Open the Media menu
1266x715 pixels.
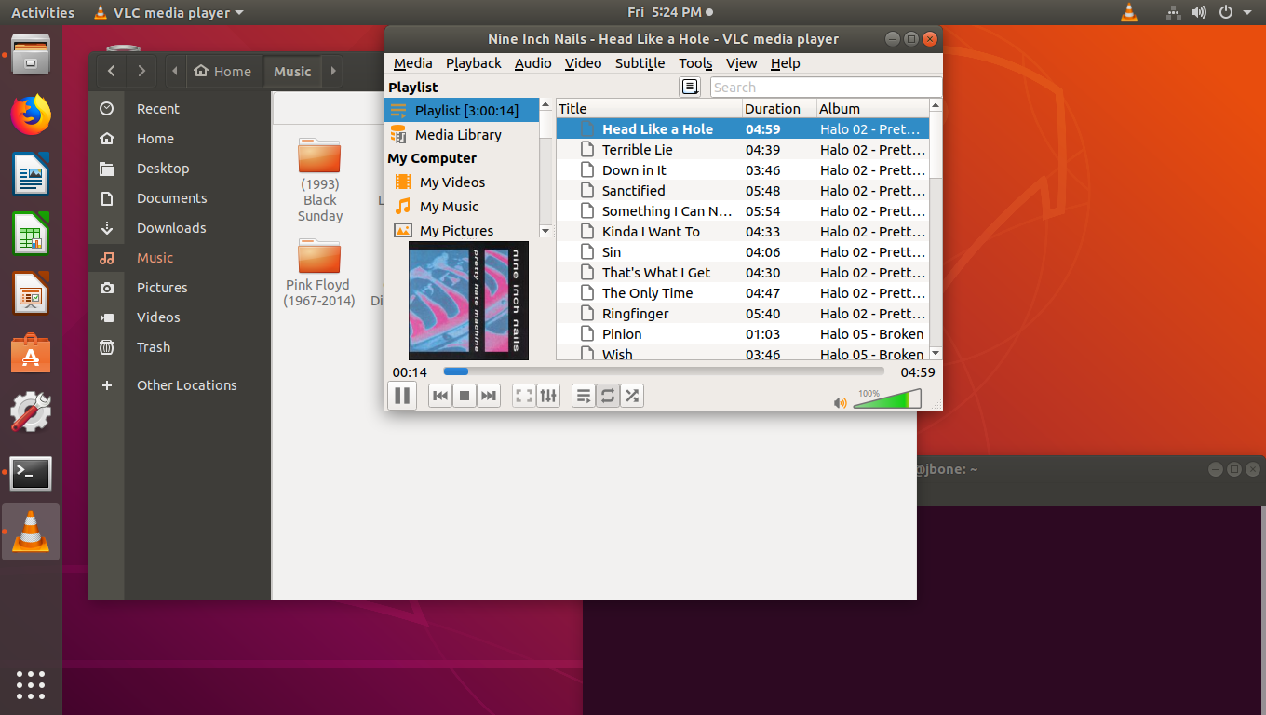click(412, 63)
